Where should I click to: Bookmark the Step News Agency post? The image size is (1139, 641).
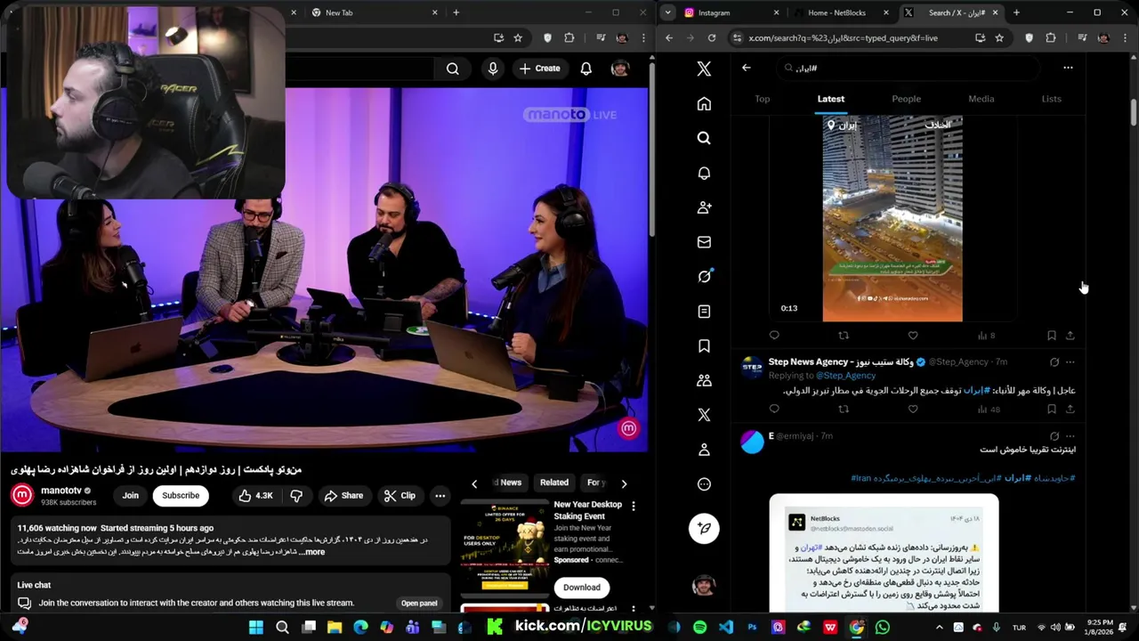(1051, 410)
